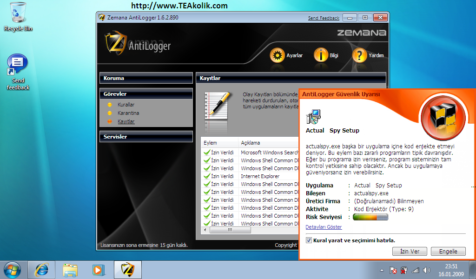Click the '(Doğrulanamadı) Bilinmeyen' Üretici Firma value

[x=389, y=201]
